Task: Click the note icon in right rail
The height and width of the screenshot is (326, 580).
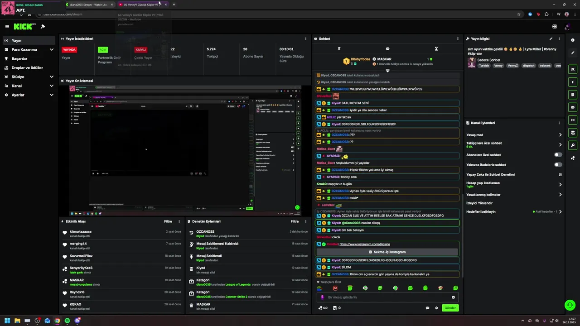Action: [x=573, y=95]
